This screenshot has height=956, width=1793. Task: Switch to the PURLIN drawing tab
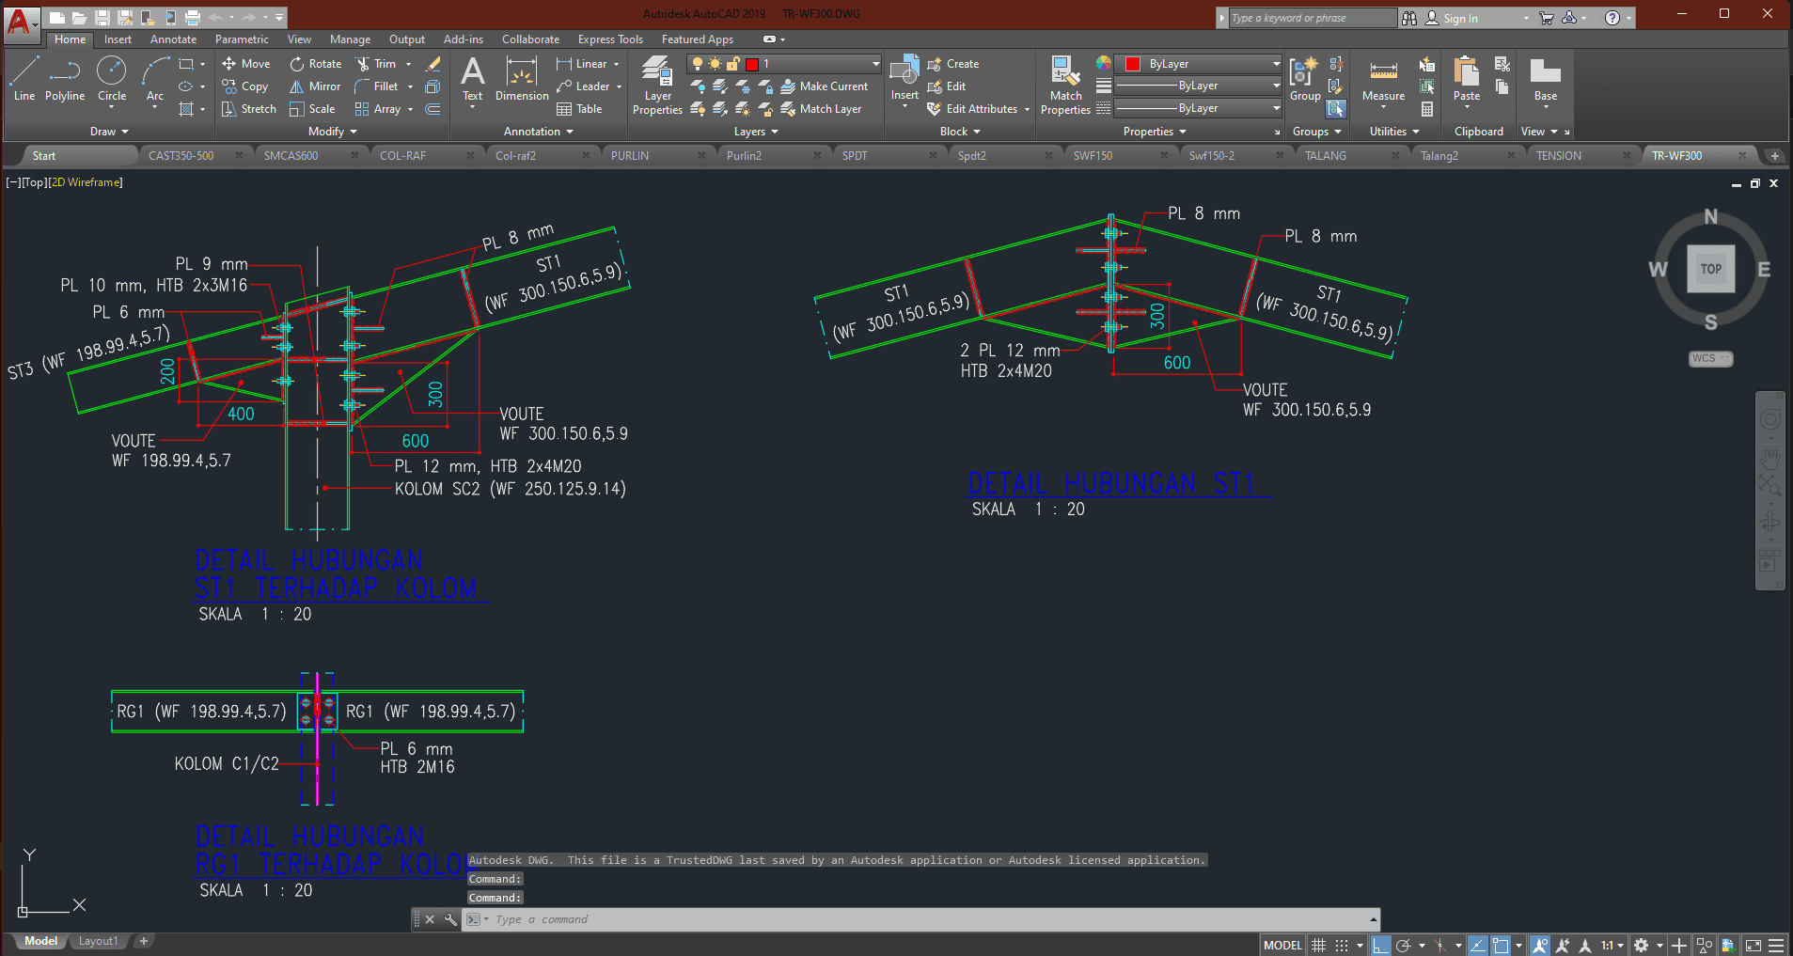(630, 156)
